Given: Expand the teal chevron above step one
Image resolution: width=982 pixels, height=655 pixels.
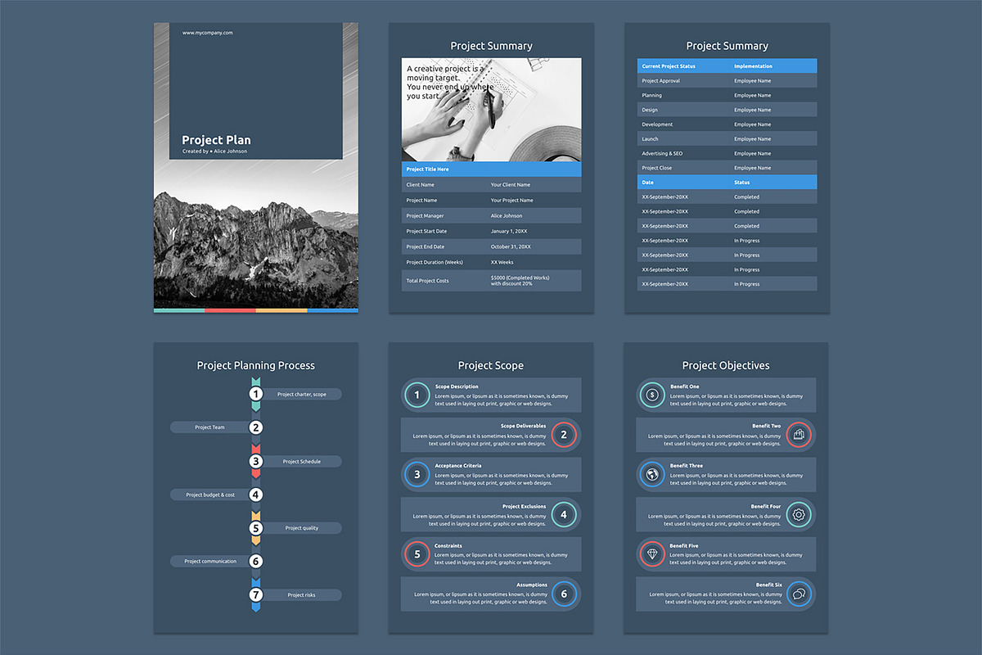Looking at the screenshot, I should [x=256, y=380].
